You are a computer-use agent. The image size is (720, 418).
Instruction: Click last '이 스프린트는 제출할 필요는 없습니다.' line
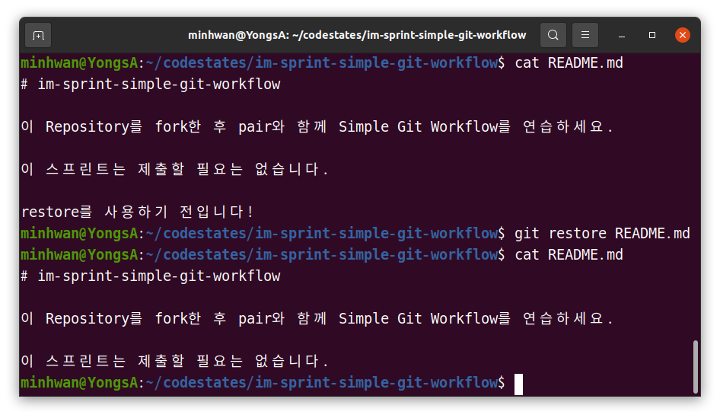tap(174, 361)
